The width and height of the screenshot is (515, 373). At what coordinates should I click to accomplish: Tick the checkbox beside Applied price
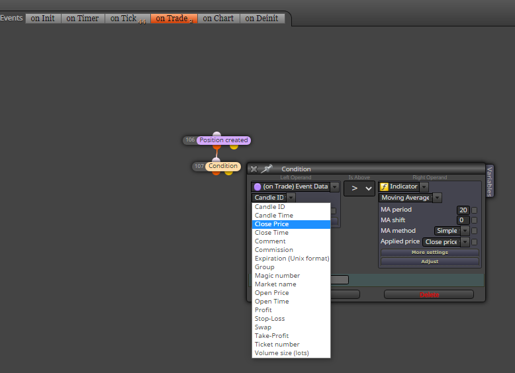474,242
